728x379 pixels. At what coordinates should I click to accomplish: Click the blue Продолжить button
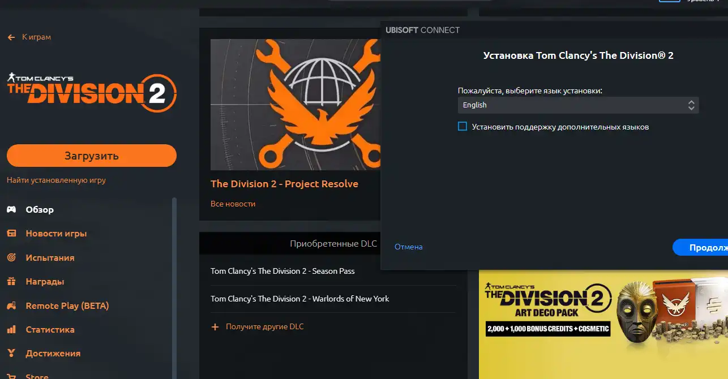[700, 247]
